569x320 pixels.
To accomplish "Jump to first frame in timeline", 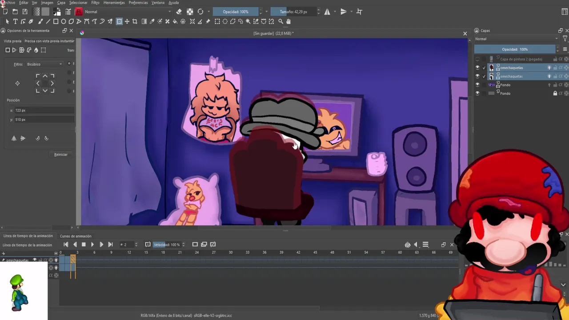I will tap(66, 244).
